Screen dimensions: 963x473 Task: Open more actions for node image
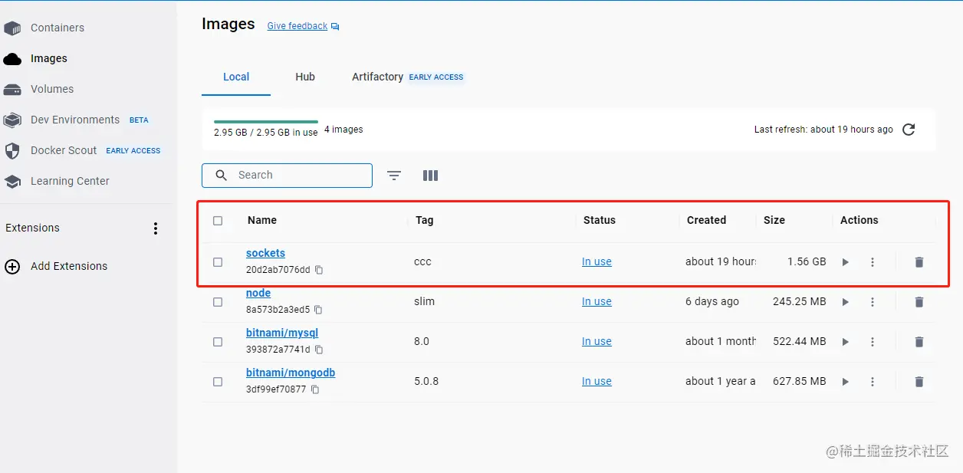(873, 302)
